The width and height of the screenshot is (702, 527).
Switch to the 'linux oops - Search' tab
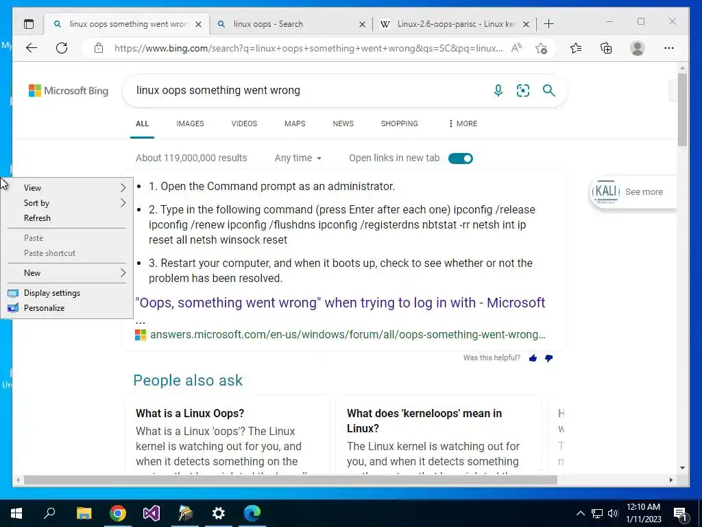tap(291, 24)
